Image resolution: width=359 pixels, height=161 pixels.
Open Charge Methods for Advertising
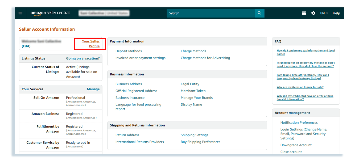point(205,58)
